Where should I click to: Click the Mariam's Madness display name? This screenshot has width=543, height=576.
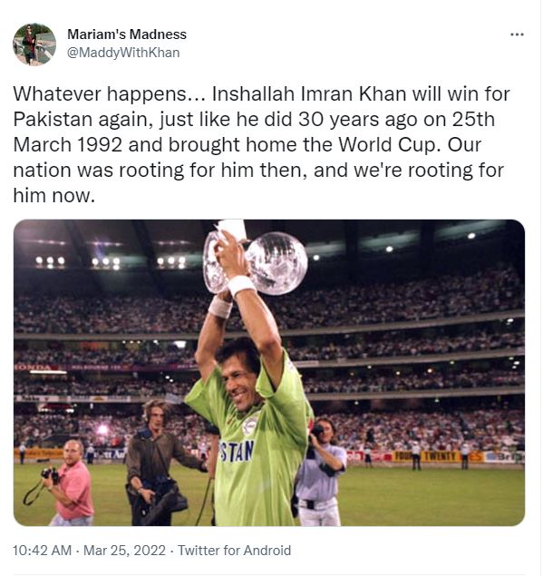(127, 34)
